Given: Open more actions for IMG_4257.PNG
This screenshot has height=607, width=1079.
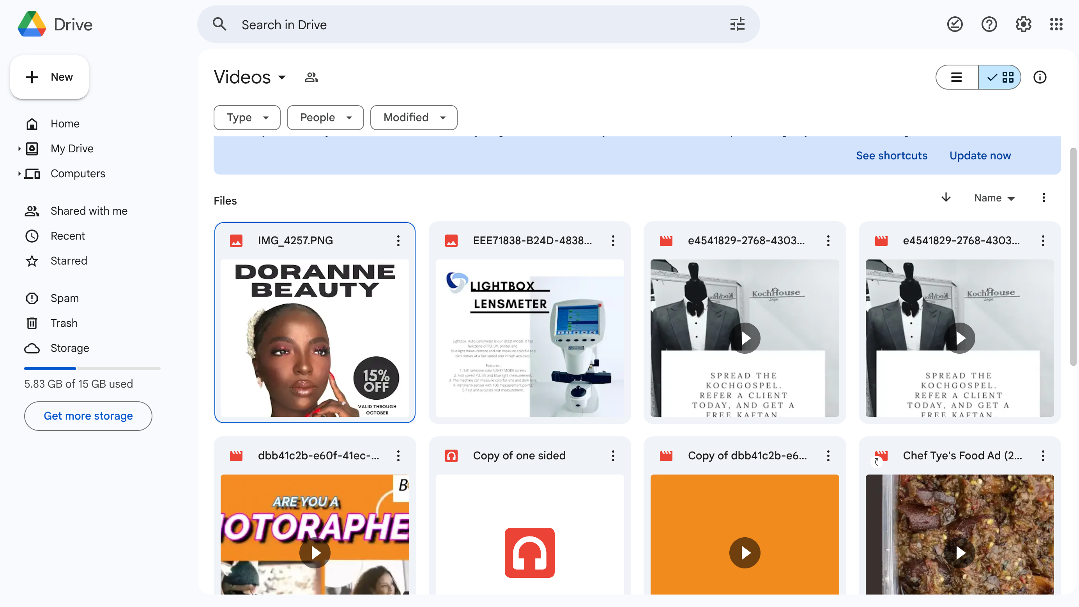Looking at the screenshot, I should [x=398, y=241].
